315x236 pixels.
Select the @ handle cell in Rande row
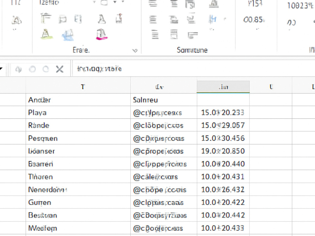(x=164, y=125)
